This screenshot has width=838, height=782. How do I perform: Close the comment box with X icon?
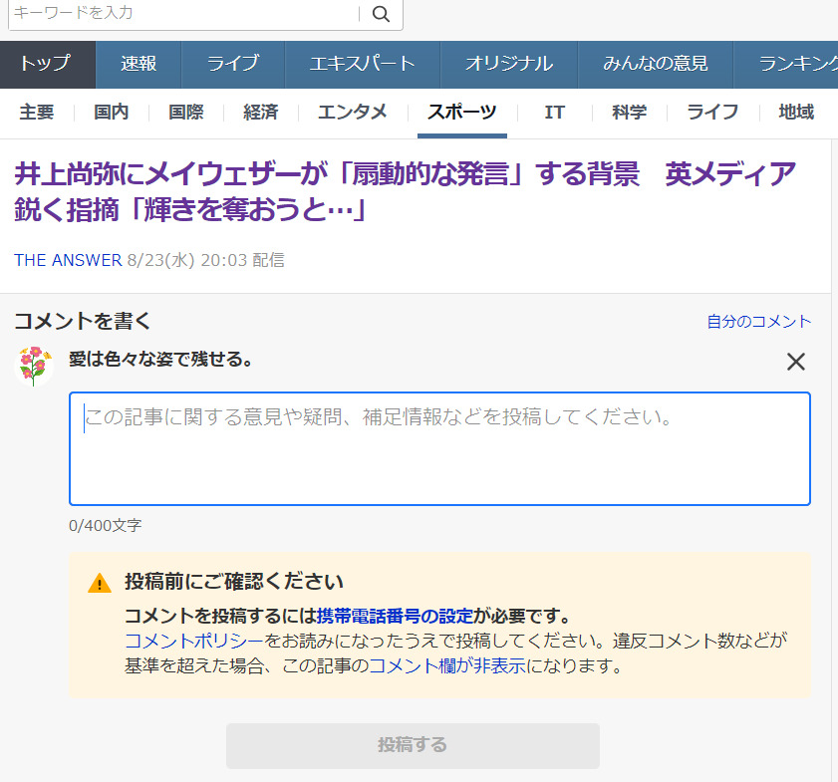coord(795,362)
